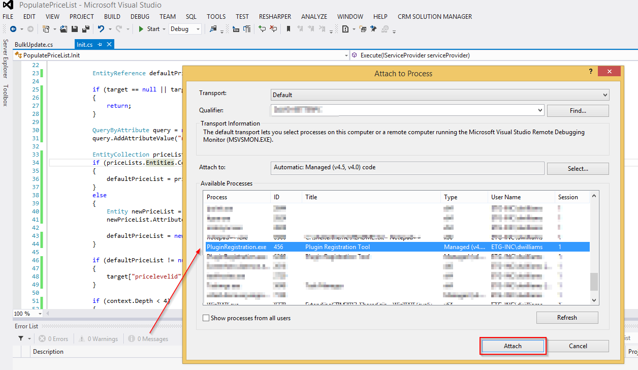Open the Execute member navigation dropdown

pos(494,55)
